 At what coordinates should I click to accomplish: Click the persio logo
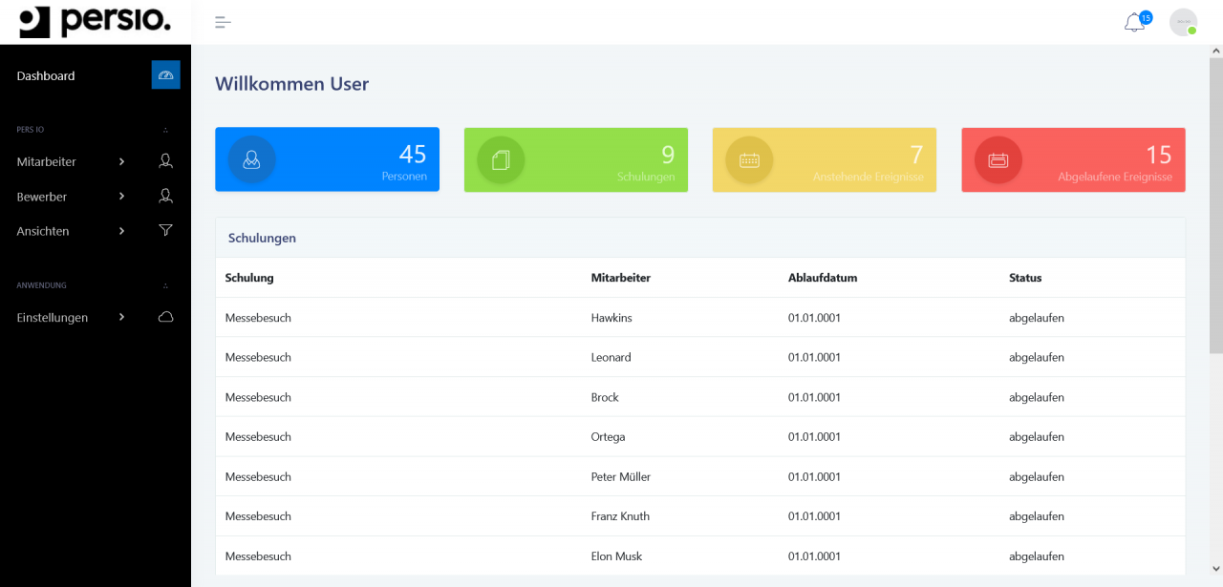point(95,21)
